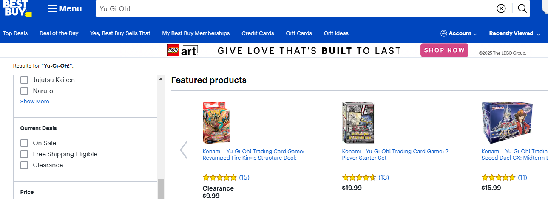Expand the Account dropdown
This screenshot has height=199, width=548.
pyautogui.click(x=459, y=33)
